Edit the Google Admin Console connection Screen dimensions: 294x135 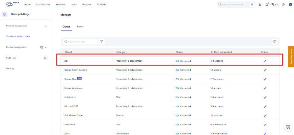[265, 70]
